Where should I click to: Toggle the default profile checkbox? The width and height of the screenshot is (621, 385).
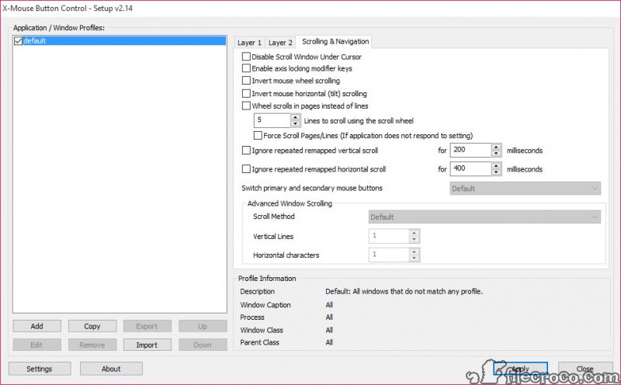point(18,41)
